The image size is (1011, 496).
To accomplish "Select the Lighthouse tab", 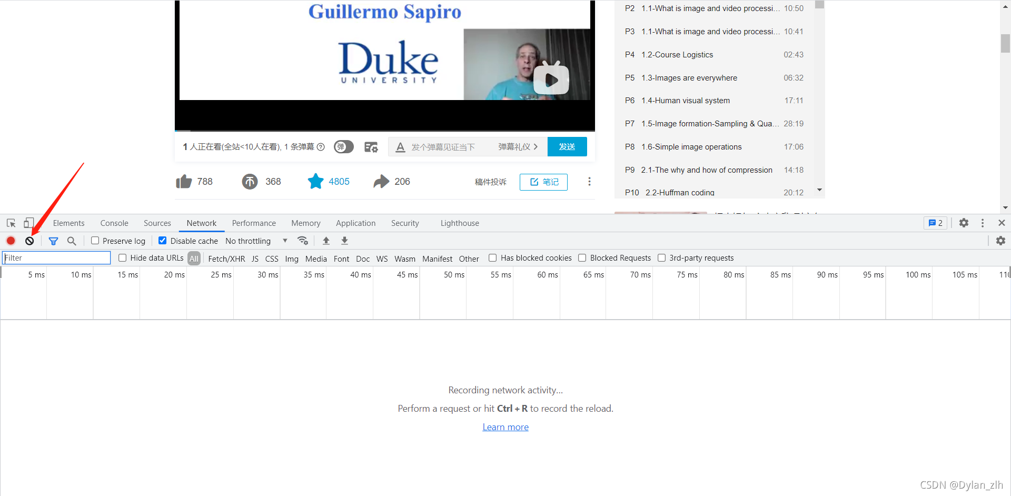I will 460,223.
